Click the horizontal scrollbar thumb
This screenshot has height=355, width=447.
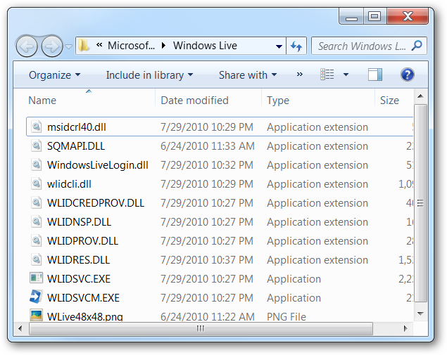200,328
